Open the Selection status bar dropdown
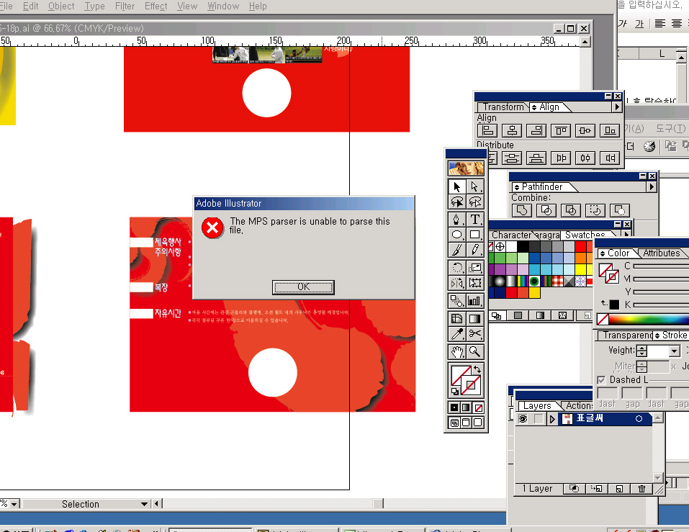689x532 pixels. point(144,504)
